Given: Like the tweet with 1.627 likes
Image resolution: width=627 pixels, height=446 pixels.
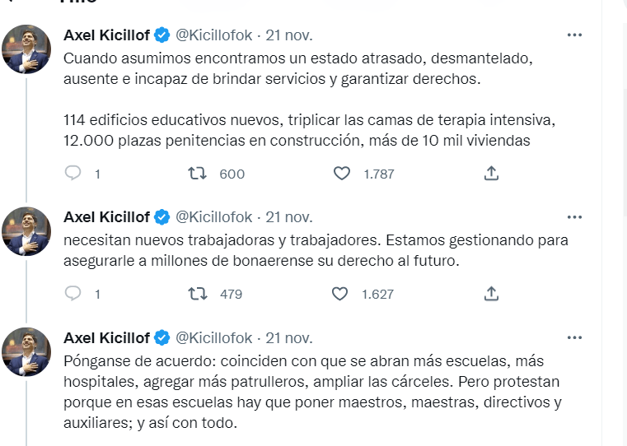Looking at the screenshot, I should point(342,294).
